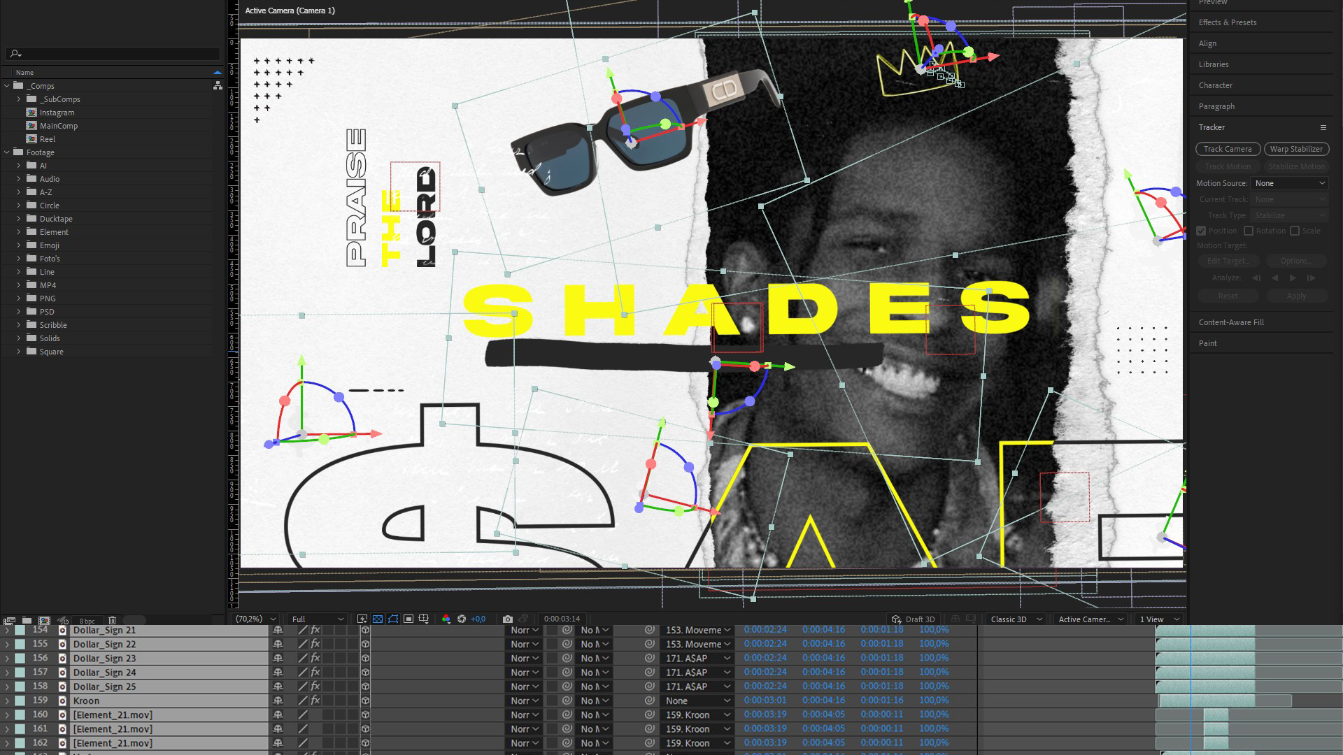Click current time 0:00:03:14 in viewer
Screen dimensions: 1343x755
(x=562, y=619)
